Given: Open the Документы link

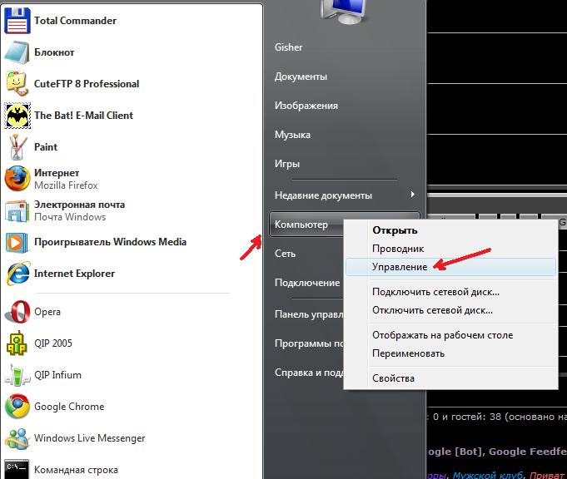Looking at the screenshot, I should pos(301,77).
